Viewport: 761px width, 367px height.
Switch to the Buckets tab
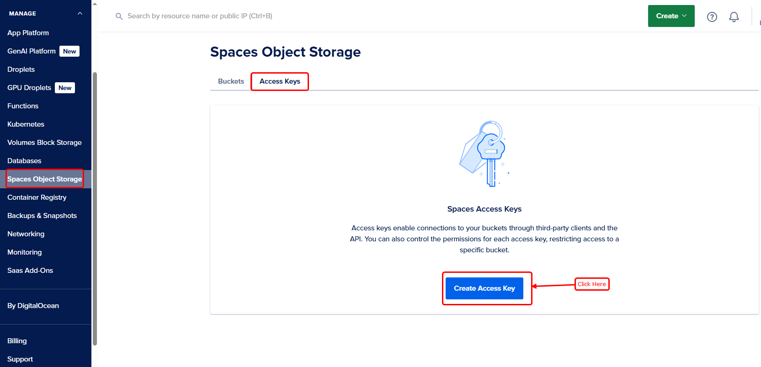point(231,81)
